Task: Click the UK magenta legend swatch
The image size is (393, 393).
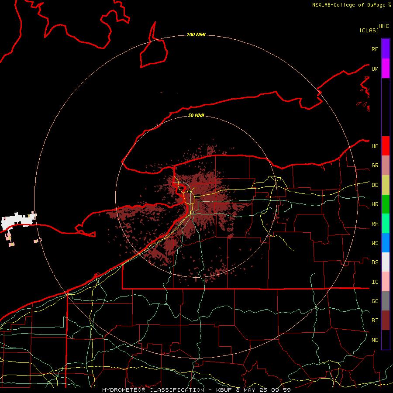Action: tap(386, 69)
